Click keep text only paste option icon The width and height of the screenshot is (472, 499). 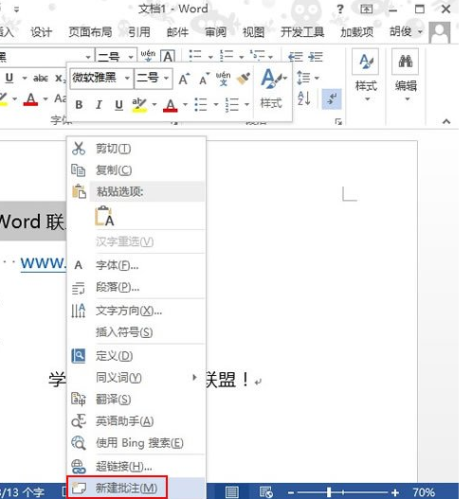pos(104,216)
